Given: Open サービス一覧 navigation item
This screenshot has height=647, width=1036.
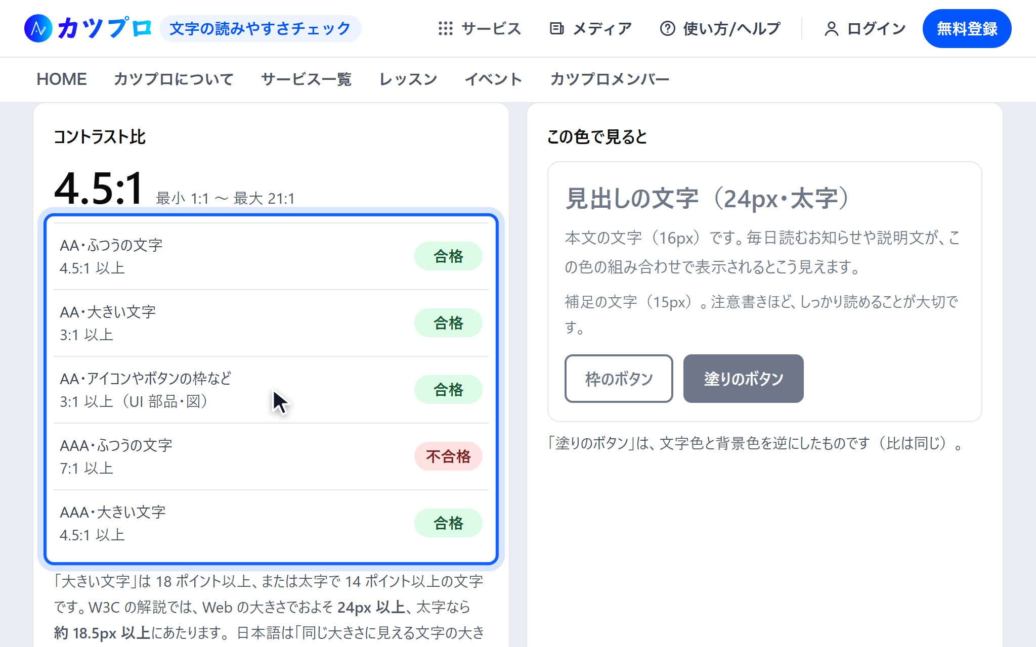Looking at the screenshot, I should click(x=306, y=79).
